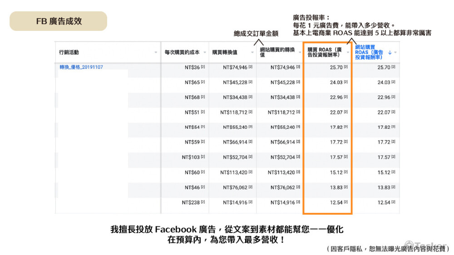Open the 購買 ROAS column dropdown arrow

pyautogui.click(x=348, y=52)
